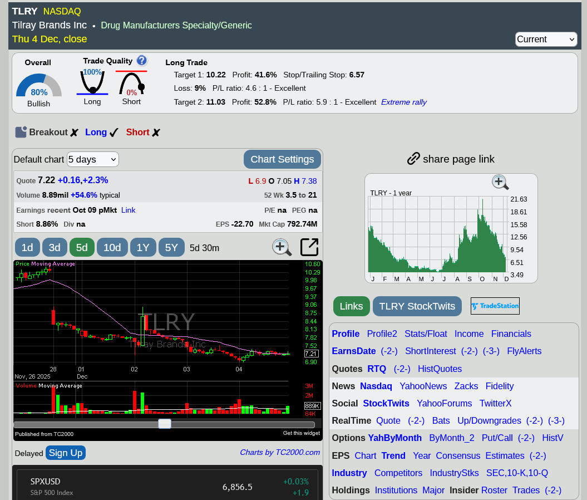587x500 pixels.
Task: Select the 5Y chart tab
Action: coord(171,248)
